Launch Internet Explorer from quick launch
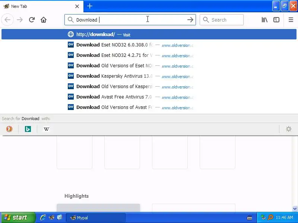The height and width of the screenshot is (223, 298). coord(43,217)
